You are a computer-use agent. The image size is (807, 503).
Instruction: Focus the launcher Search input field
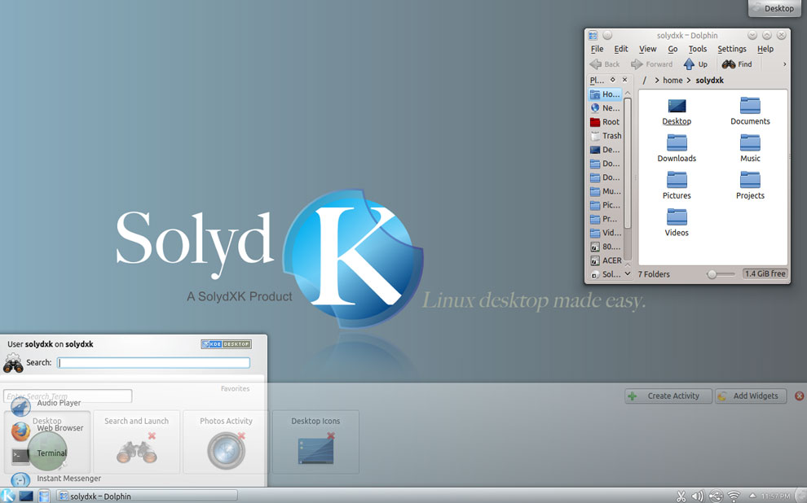153,363
